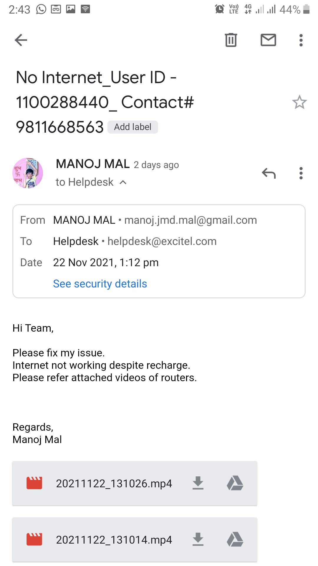Image resolution: width=318 pixels, height=566 pixels.
Task: Go back using the back arrow
Action: coord(21,40)
